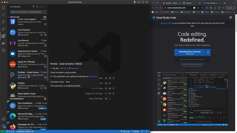Image resolution: width=237 pixels, height=133 pixels.
Task: Open the YouTube bookmark
Action: click(165, 12)
